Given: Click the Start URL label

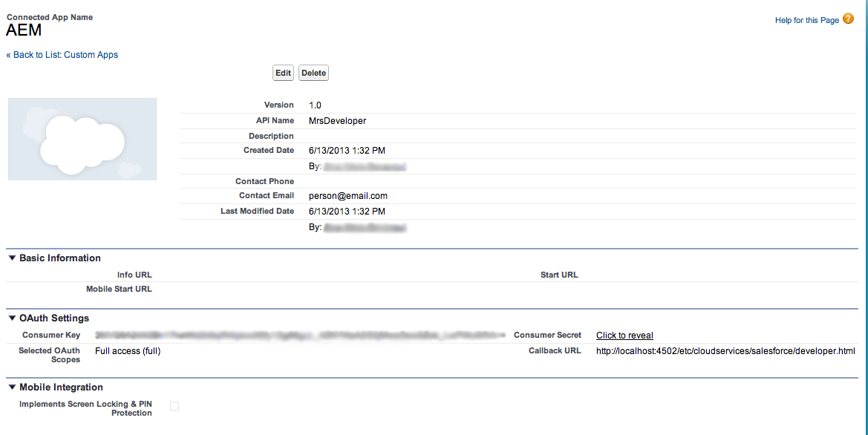Looking at the screenshot, I should coord(559,275).
